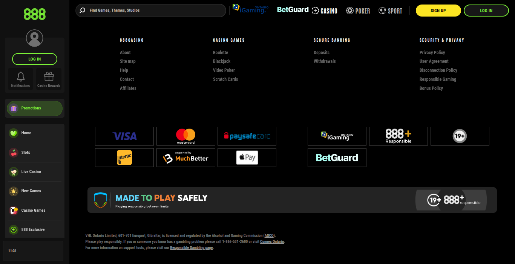This screenshot has height=264, width=515.
Task: Click the Home heart icon
Action: [14, 133]
